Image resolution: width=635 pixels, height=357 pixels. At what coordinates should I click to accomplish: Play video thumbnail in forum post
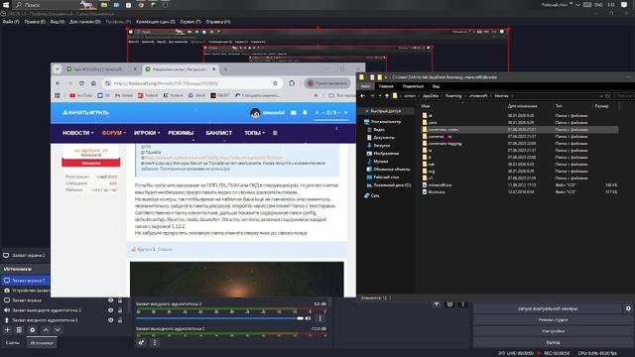coord(236,279)
